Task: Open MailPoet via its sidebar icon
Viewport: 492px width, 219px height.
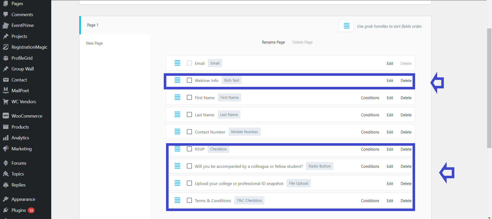Action: (6, 90)
